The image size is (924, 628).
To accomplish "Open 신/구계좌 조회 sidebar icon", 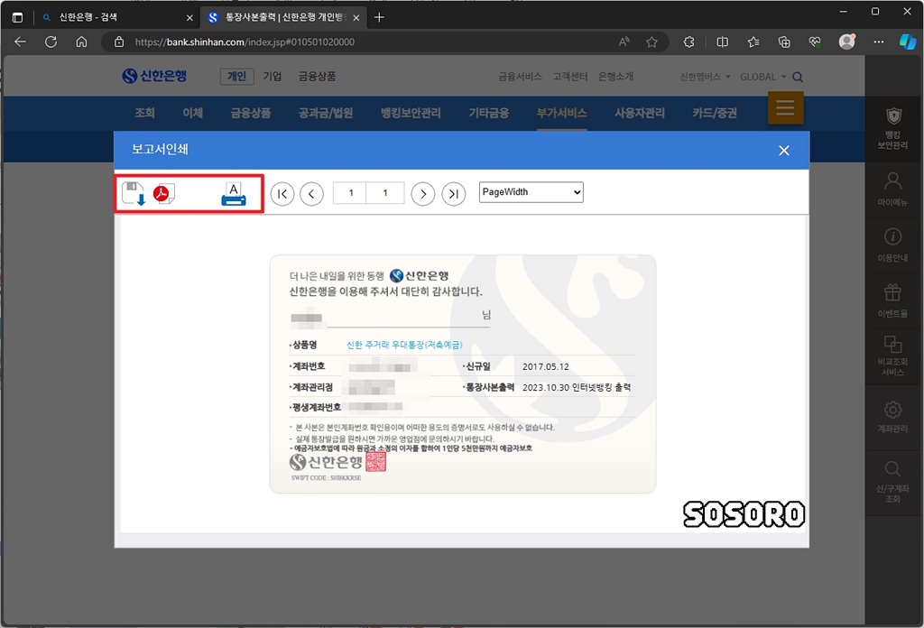I will tap(892, 481).
